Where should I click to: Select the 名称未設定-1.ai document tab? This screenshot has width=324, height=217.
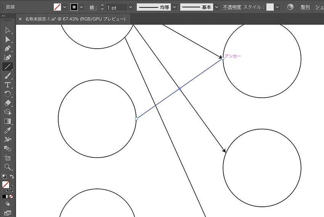75,19
